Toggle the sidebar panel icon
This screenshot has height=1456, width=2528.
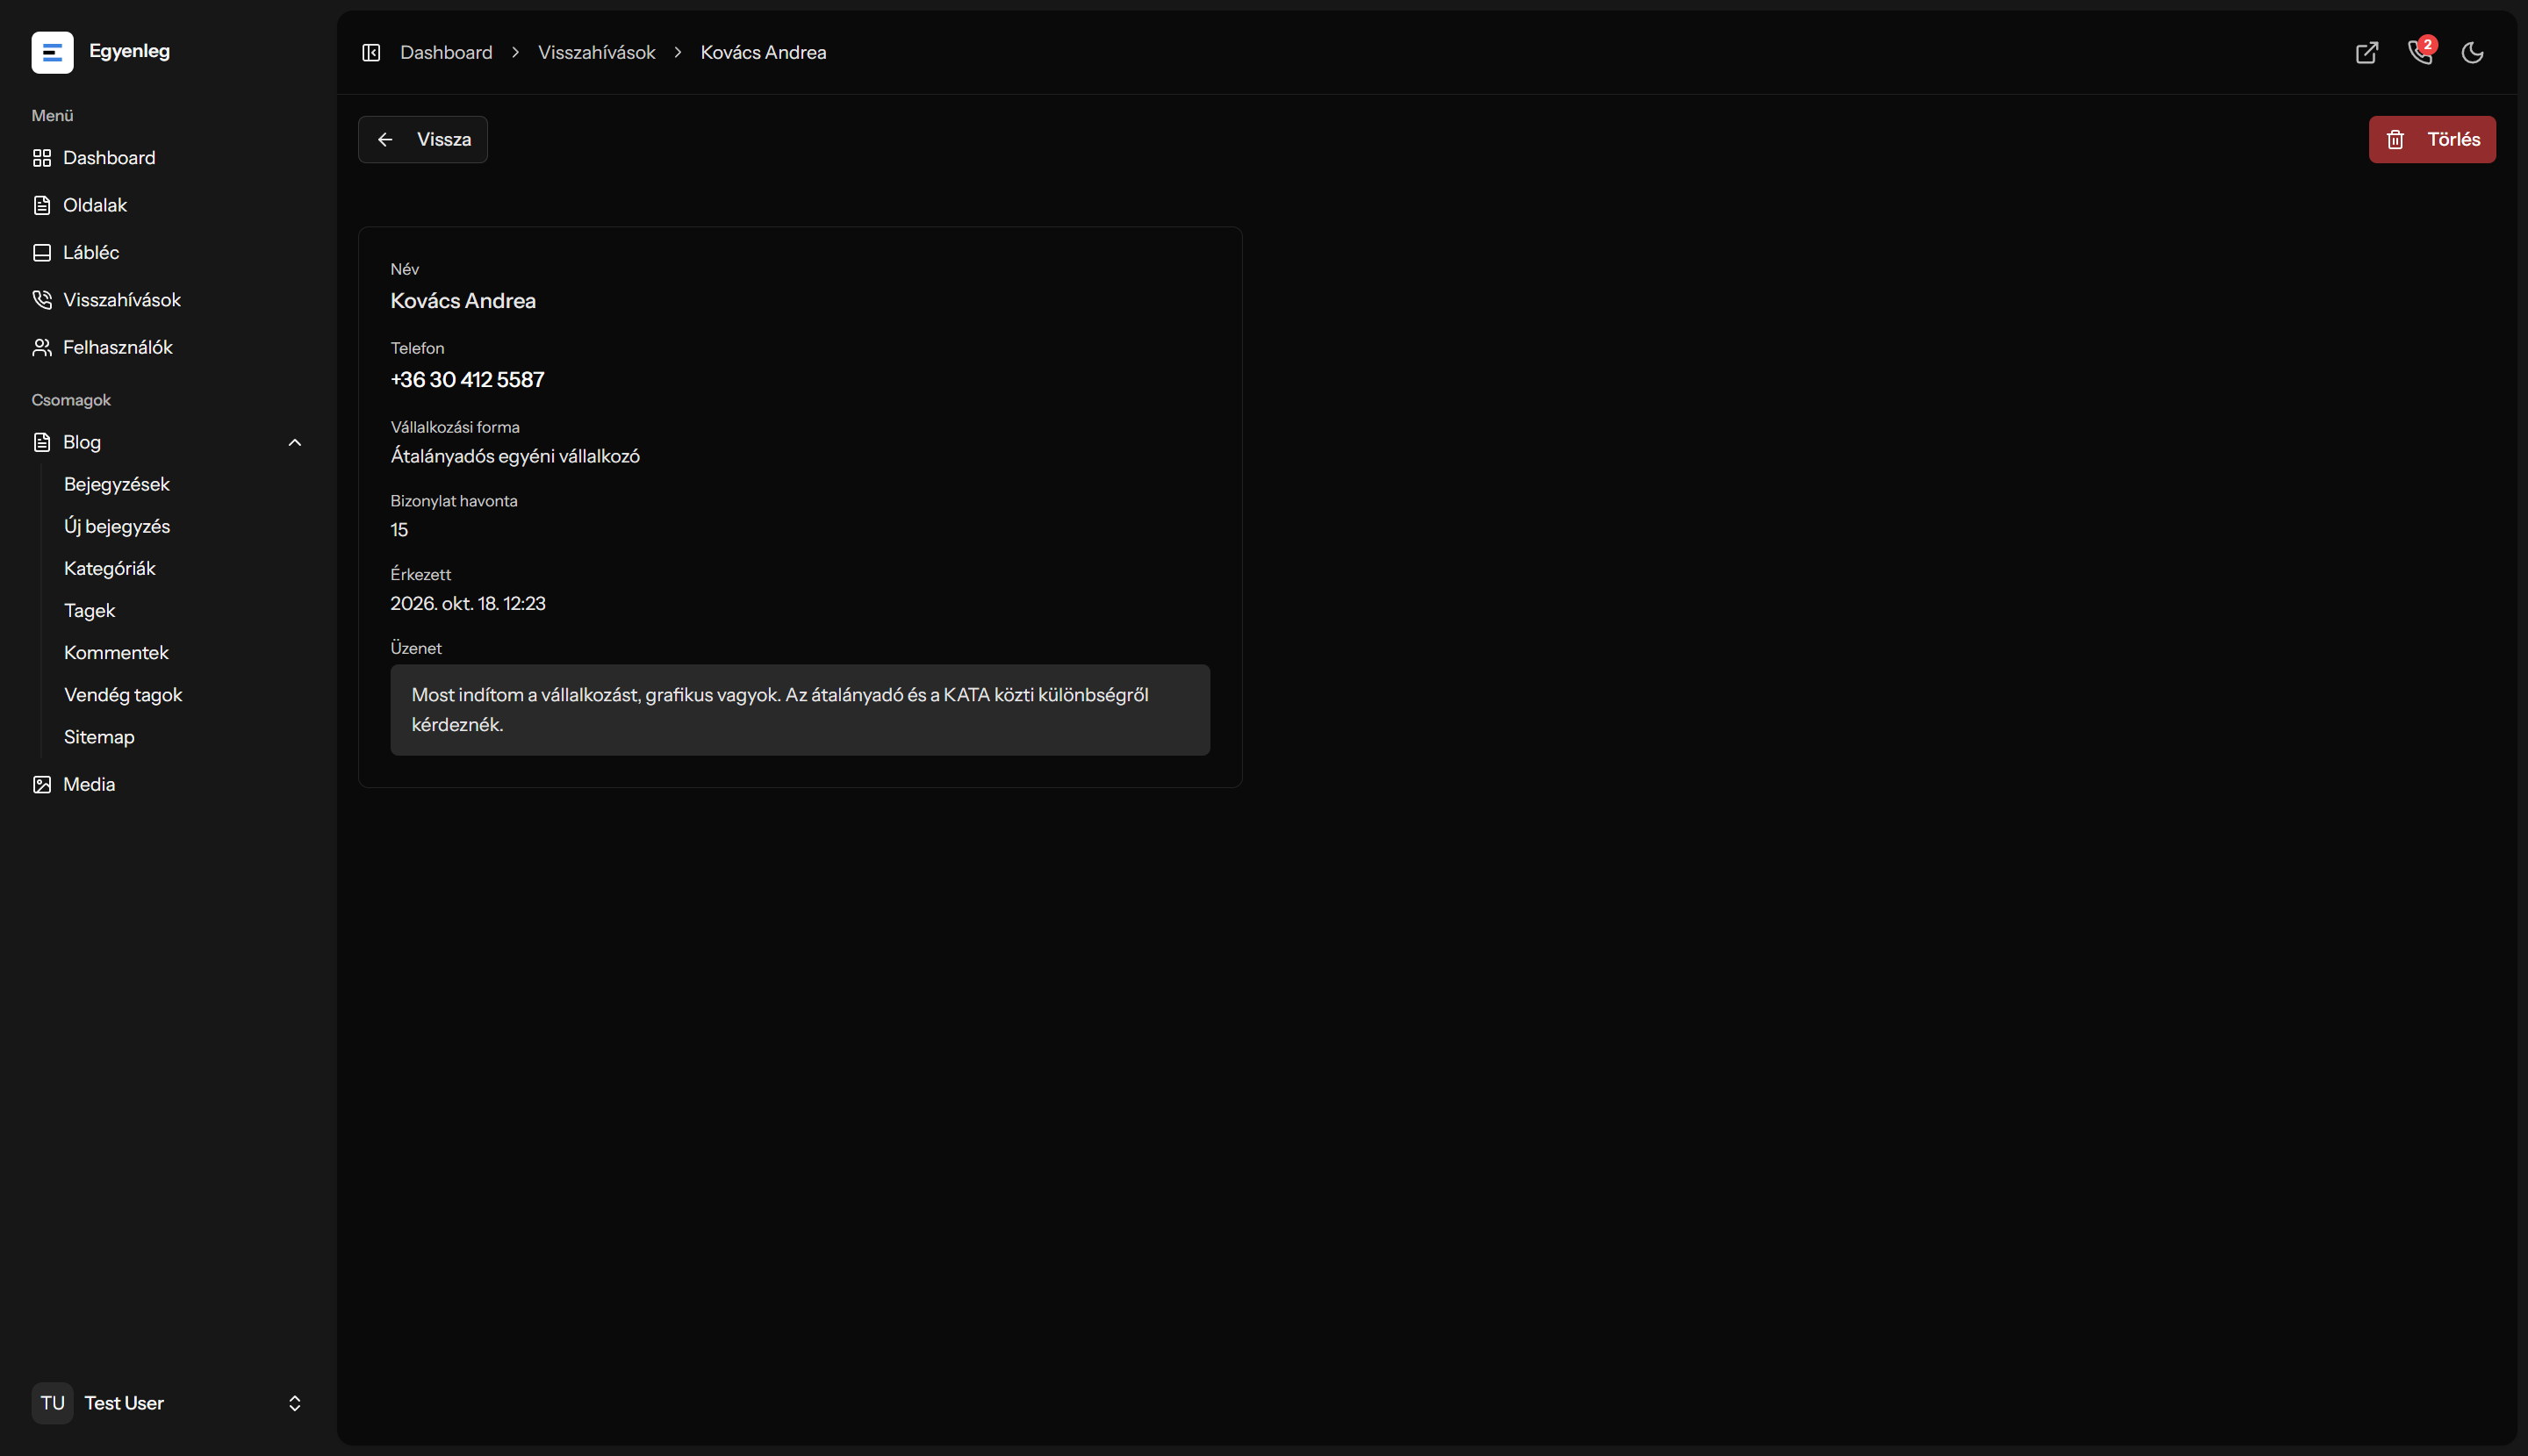(x=371, y=52)
